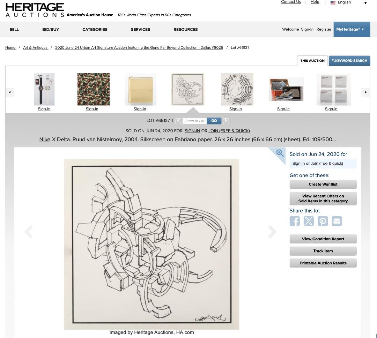This screenshot has width=377, height=338.
Task: Share this lot on X (Twitter)
Action: [x=309, y=221]
